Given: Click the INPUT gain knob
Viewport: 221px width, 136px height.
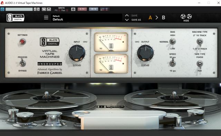Looking at the screenshot, I should pyautogui.click(x=77, y=53).
